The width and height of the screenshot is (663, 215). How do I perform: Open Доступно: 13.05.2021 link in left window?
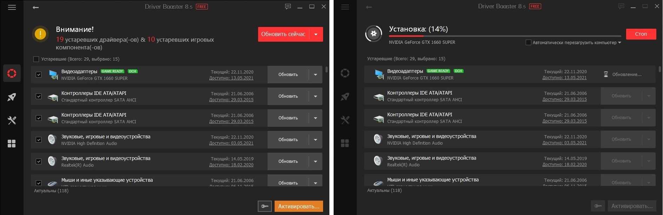(231, 78)
